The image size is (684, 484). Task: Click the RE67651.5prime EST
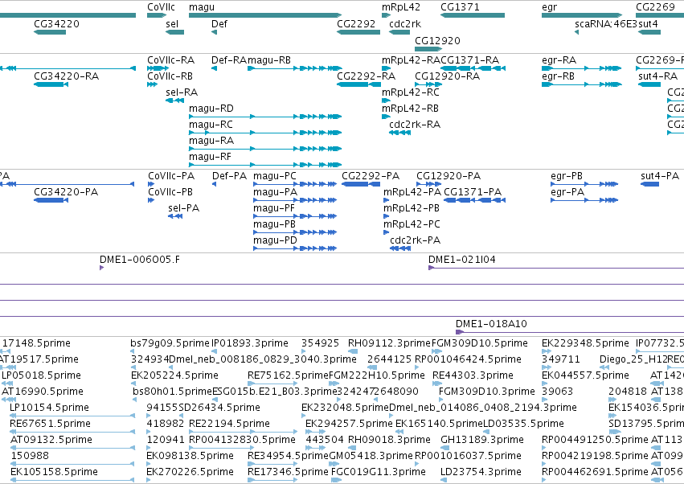point(72,432)
